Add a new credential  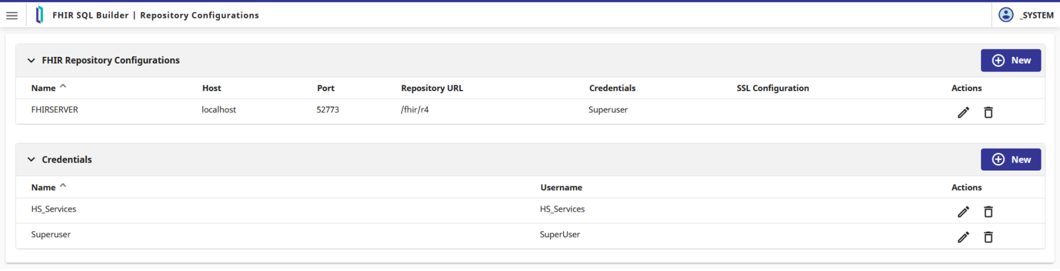(x=1010, y=159)
